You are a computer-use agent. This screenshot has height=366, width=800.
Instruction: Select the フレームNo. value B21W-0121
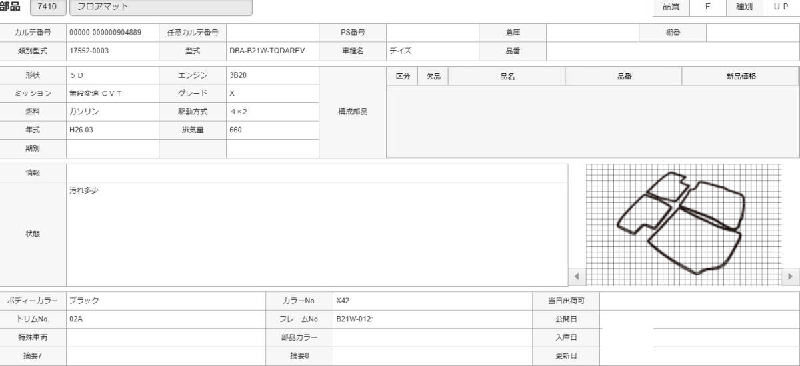(355, 319)
